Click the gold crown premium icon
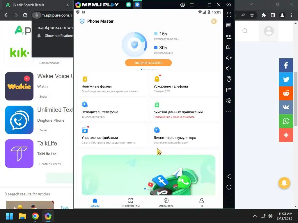Screen dimensions: 298x223 (214, 21)
